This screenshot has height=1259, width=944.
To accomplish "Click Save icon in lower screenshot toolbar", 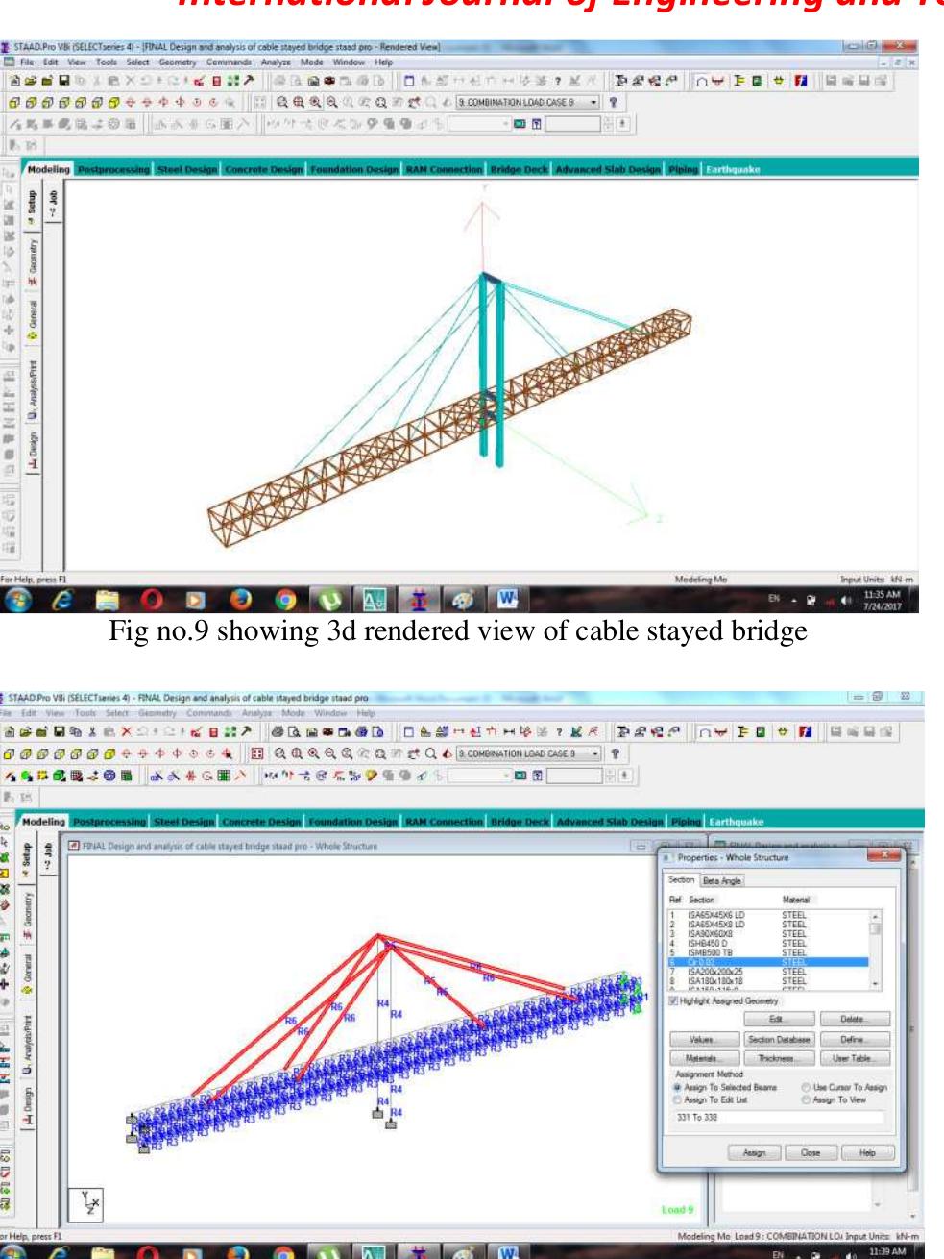I will 58,733.
